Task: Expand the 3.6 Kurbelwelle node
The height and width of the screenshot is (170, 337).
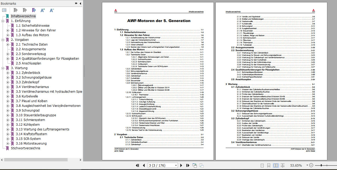Action: pos(8,96)
